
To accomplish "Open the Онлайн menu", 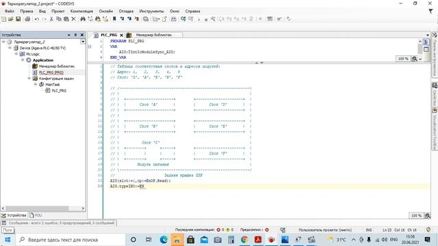I will (106, 11).
